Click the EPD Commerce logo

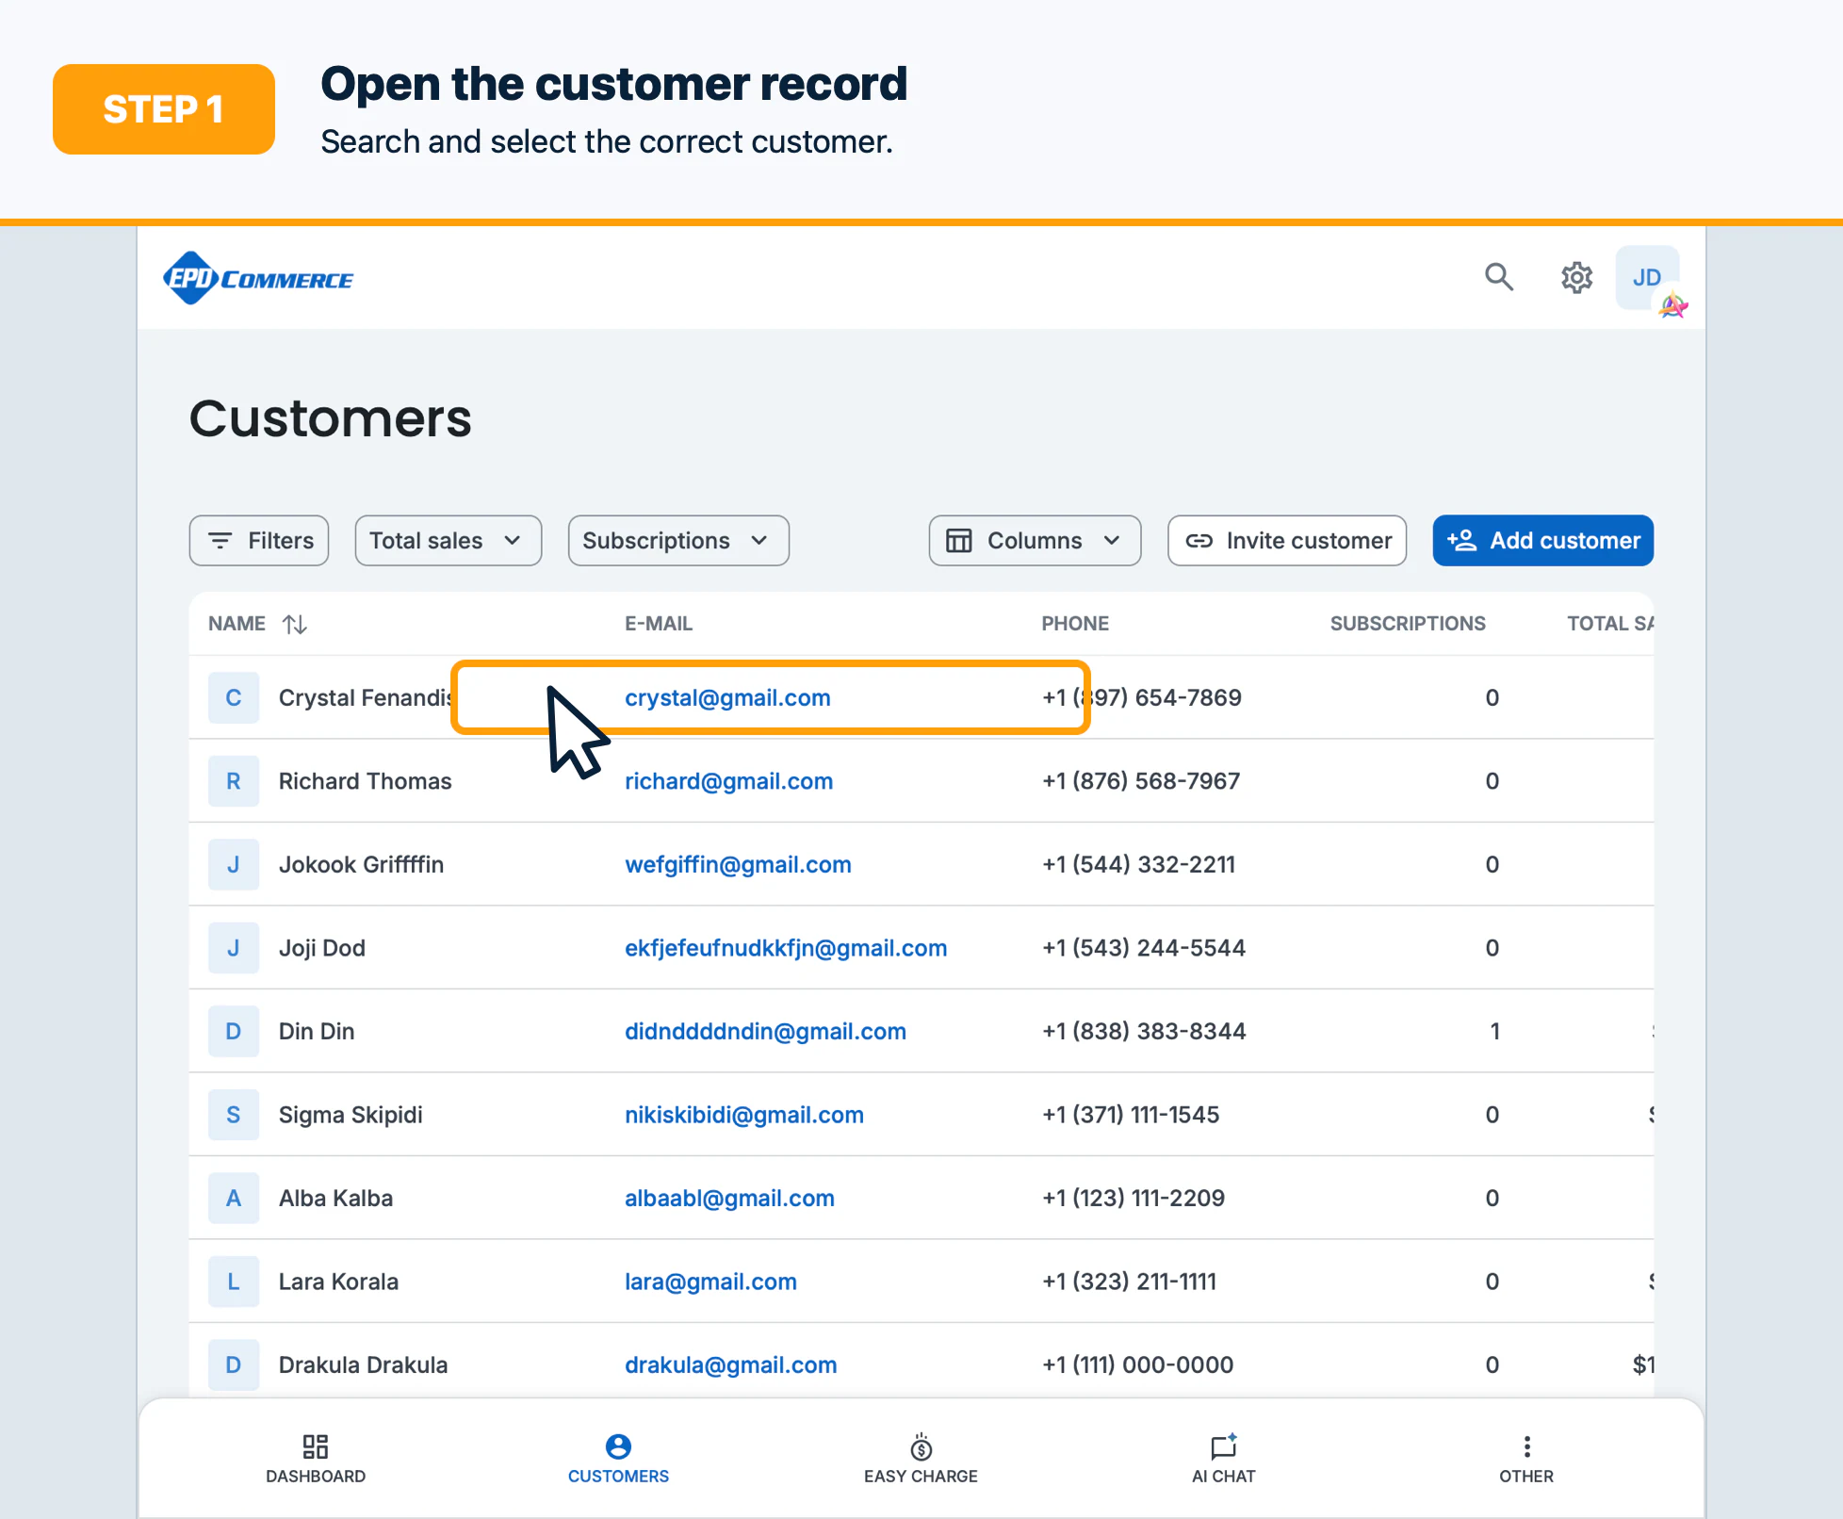coord(258,278)
